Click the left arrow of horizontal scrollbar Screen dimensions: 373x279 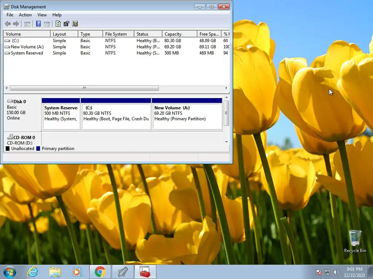[x=7, y=88]
